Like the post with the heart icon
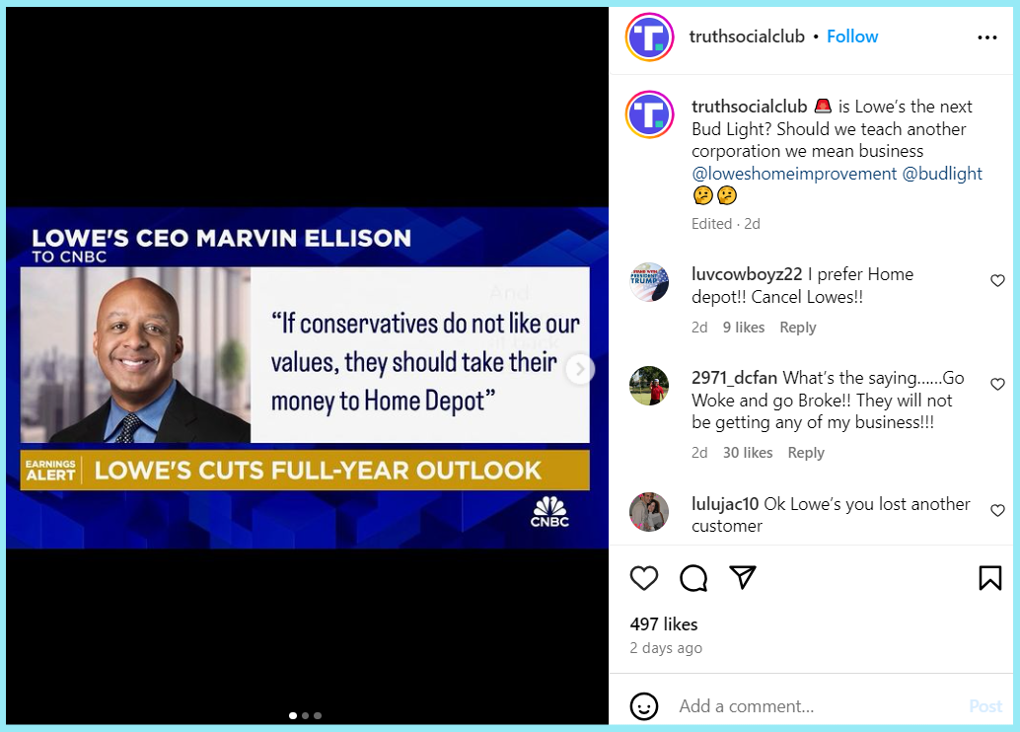This screenshot has width=1020, height=732. click(644, 578)
